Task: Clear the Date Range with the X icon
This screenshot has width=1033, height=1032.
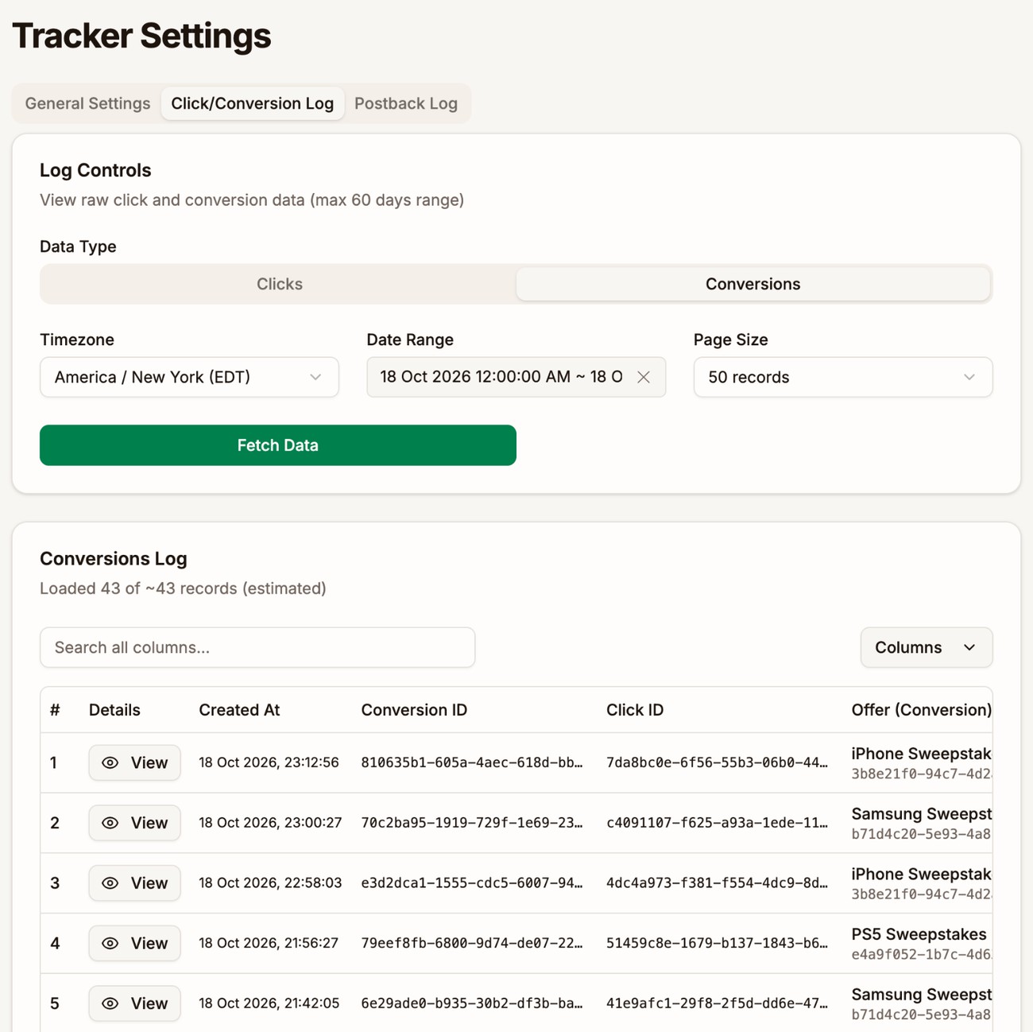Action: pos(644,377)
